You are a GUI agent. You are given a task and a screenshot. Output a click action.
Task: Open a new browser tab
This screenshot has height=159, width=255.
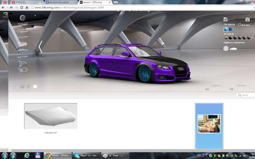[x=116, y=2]
